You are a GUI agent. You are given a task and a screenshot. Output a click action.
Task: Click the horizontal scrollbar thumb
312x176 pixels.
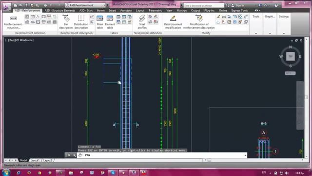click(209, 160)
